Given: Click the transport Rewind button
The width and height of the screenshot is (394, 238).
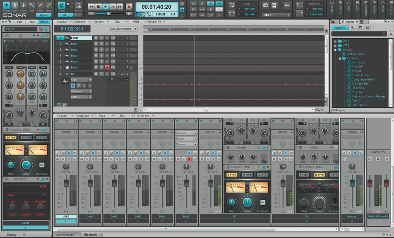Looking at the screenshot, I should [91, 7].
